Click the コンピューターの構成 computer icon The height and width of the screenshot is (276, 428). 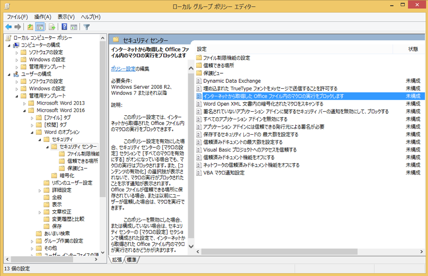(x=16, y=45)
